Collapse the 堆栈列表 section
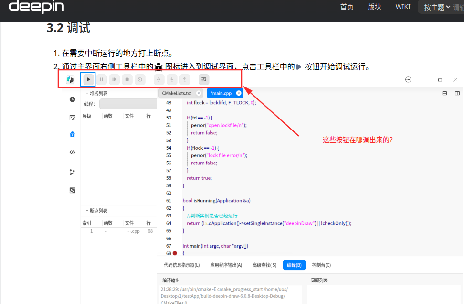This screenshot has width=464, height=304. (x=87, y=93)
